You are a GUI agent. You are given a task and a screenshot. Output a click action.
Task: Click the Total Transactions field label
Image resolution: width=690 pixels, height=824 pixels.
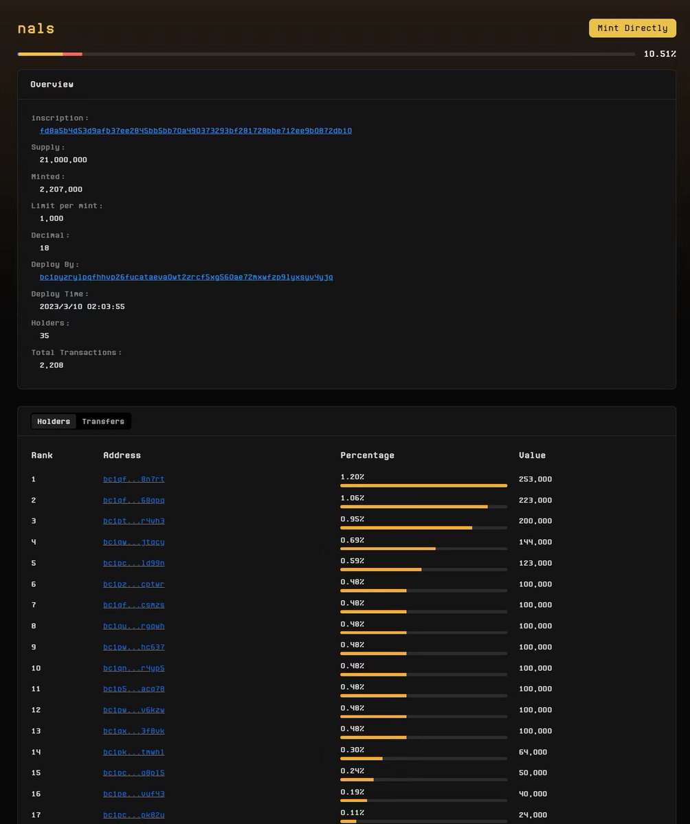click(76, 352)
